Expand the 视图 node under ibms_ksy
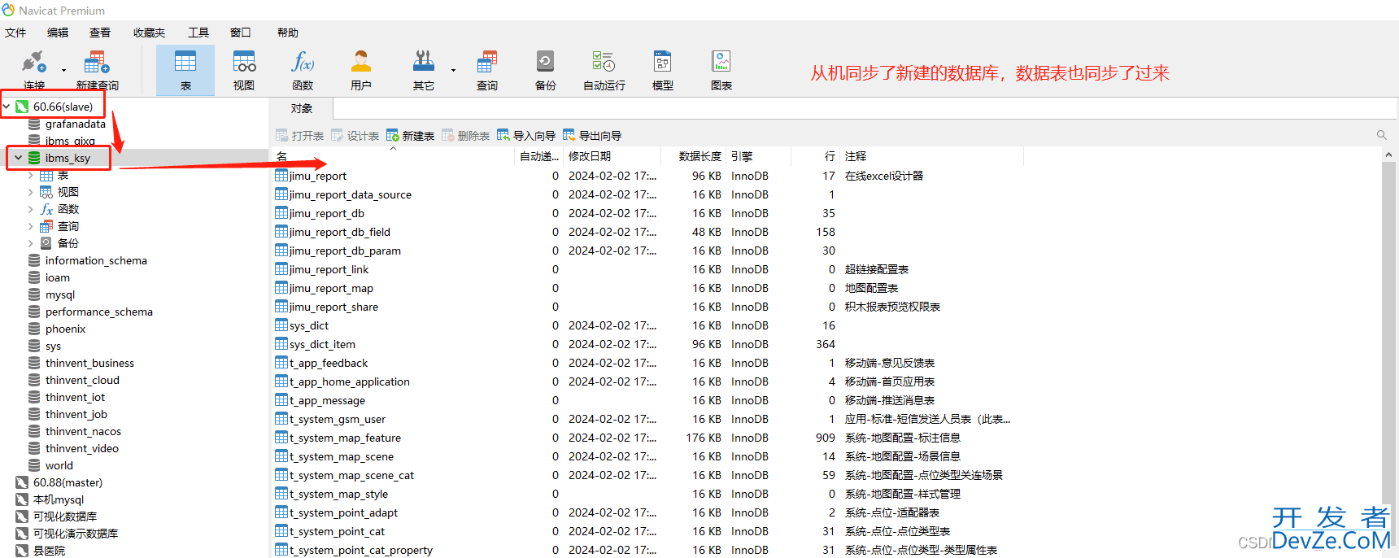The width and height of the screenshot is (1399, 558). coord(31,192)
